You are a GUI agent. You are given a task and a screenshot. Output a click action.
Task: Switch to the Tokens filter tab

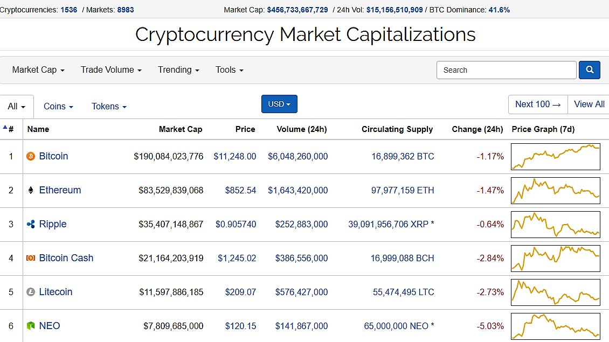click(109, 107)
